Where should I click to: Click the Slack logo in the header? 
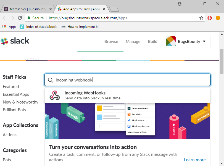15,41
